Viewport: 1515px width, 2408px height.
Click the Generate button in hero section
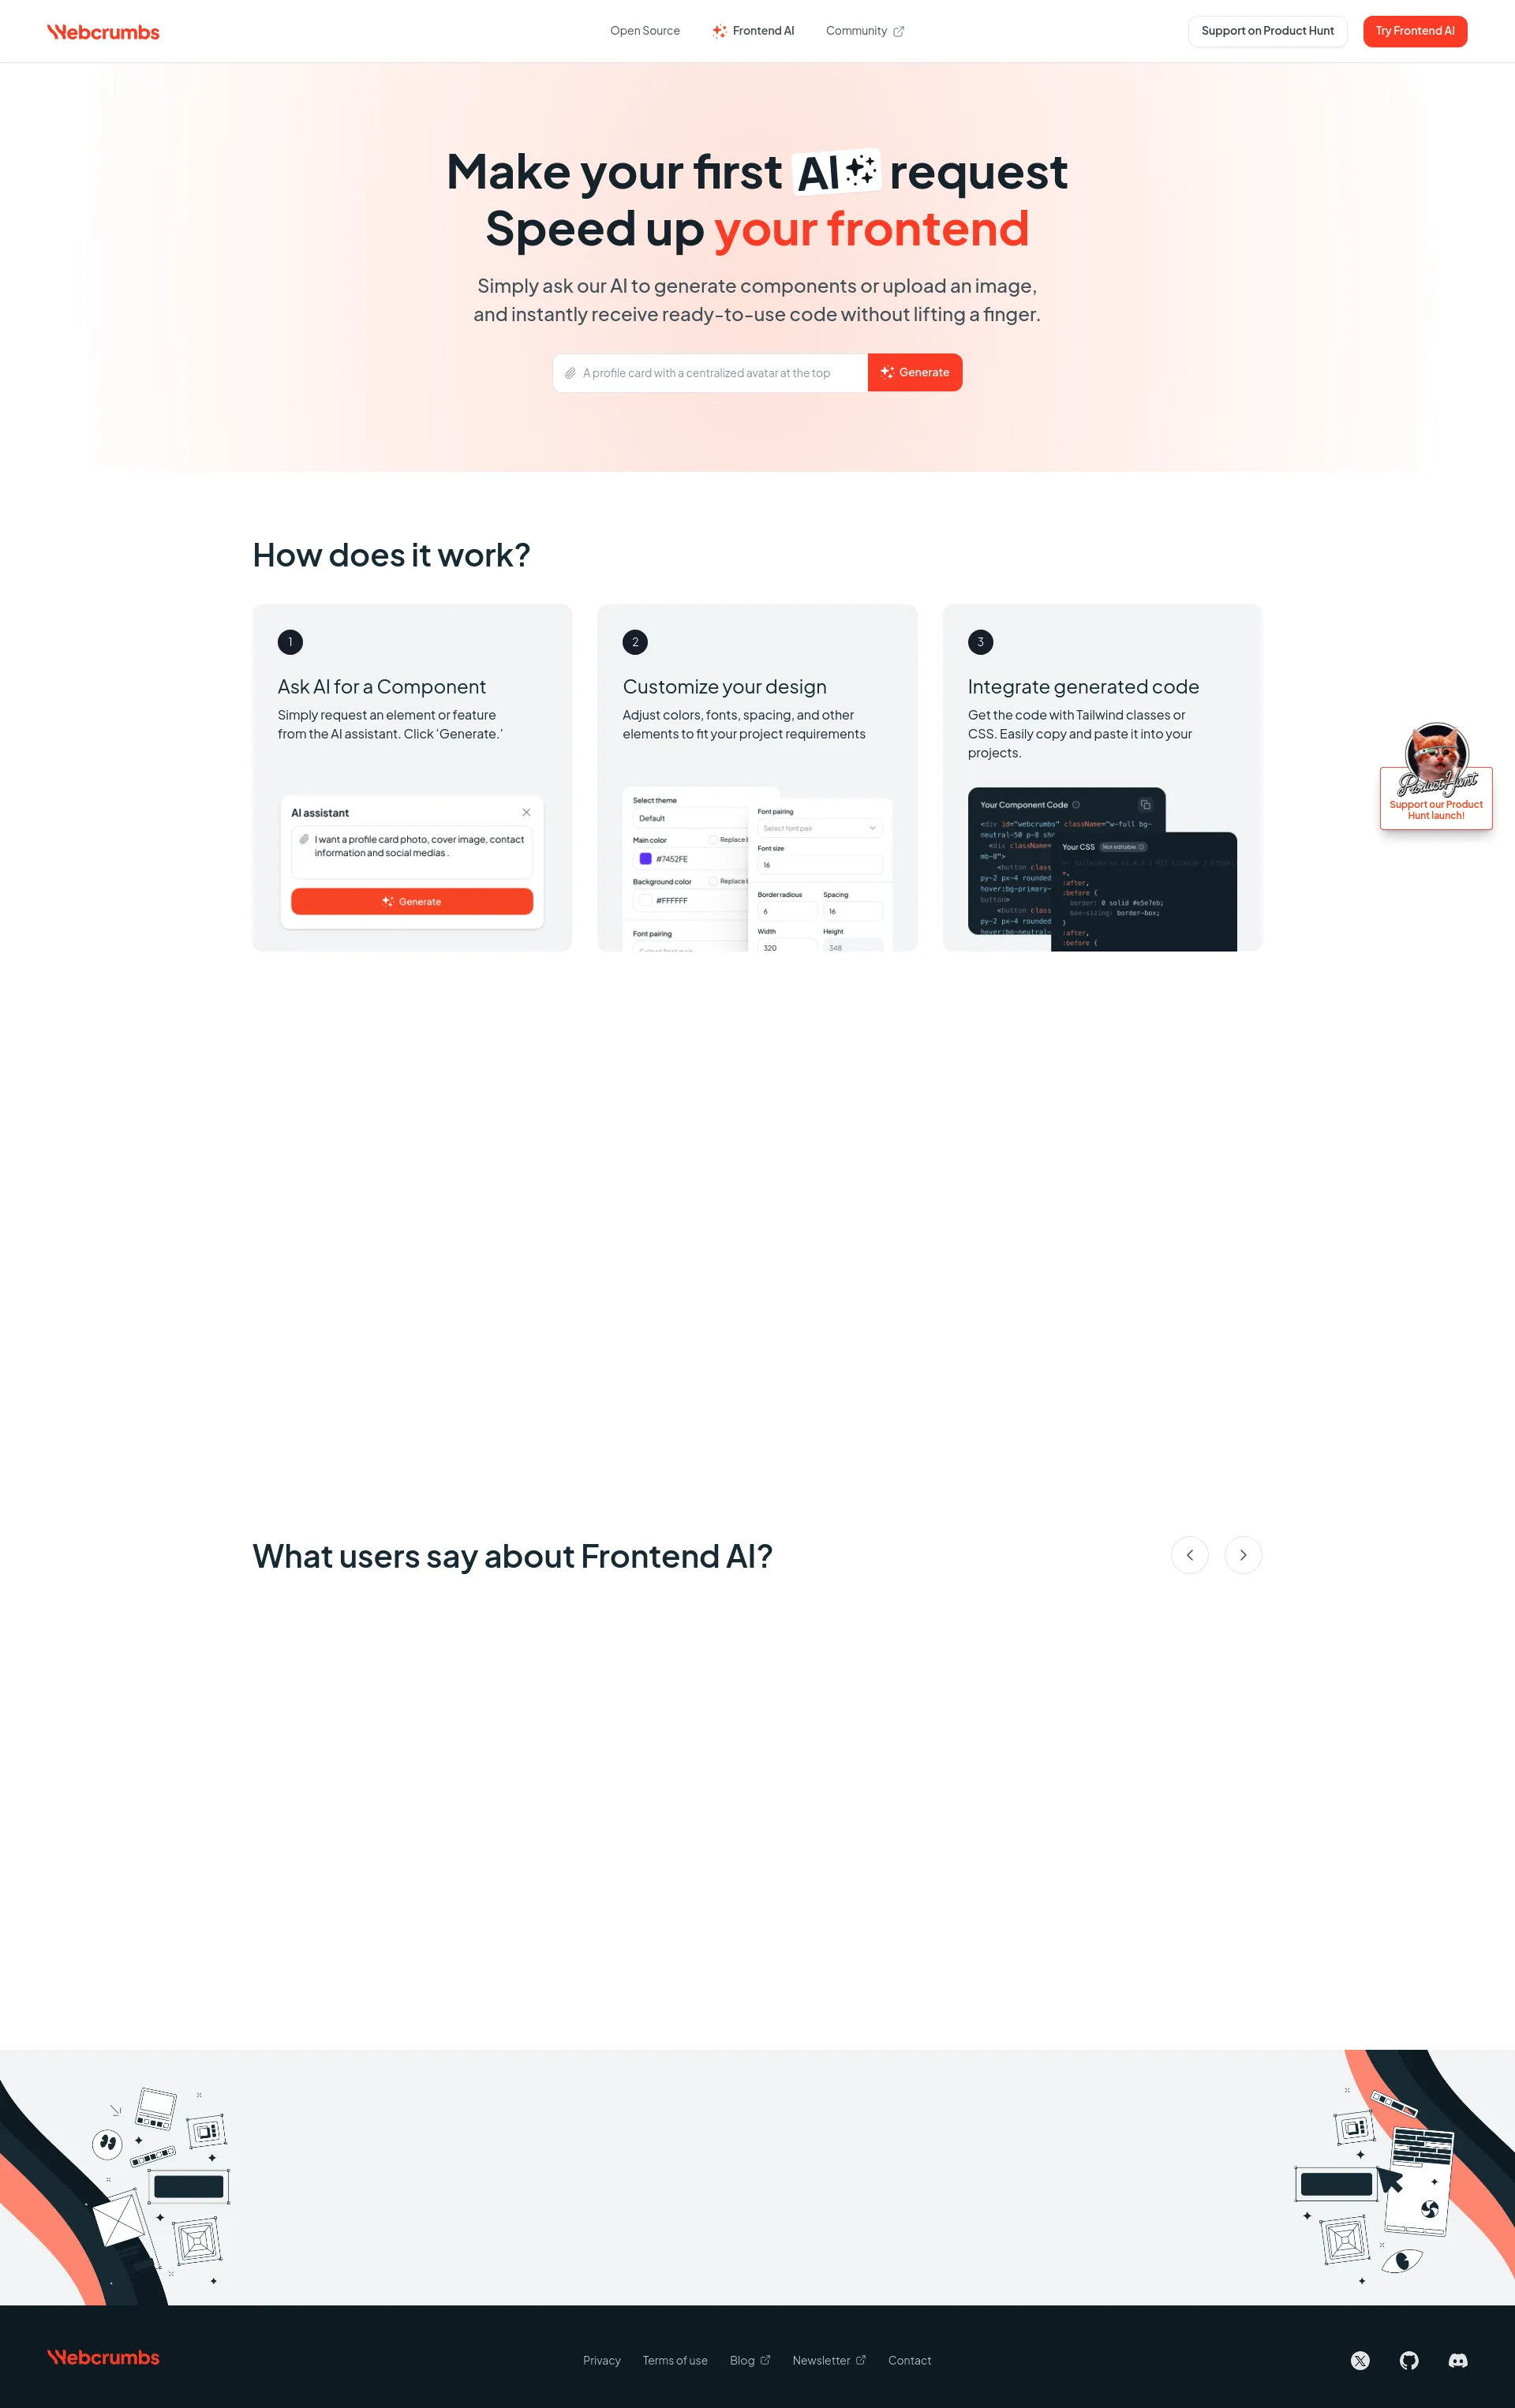pyautogui.click(x=915, y=370)
